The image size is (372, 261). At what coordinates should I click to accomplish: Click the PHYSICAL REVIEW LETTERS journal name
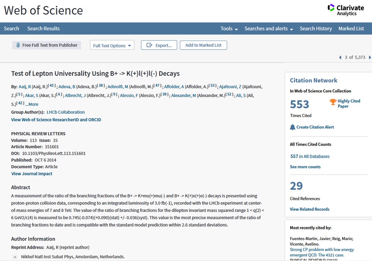point(38,133)
